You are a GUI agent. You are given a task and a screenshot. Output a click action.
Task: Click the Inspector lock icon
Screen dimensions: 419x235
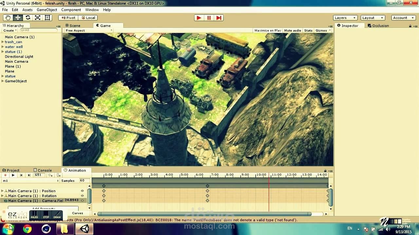click(410, 26)
